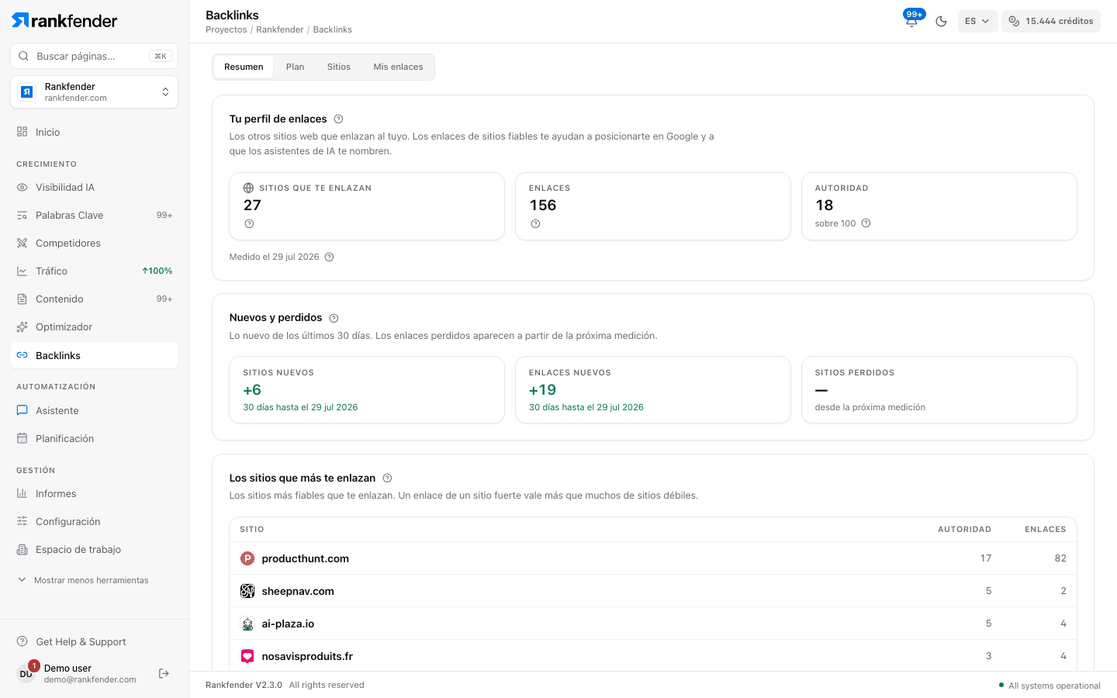Click the Configuración sliders icon

[22, 521]
